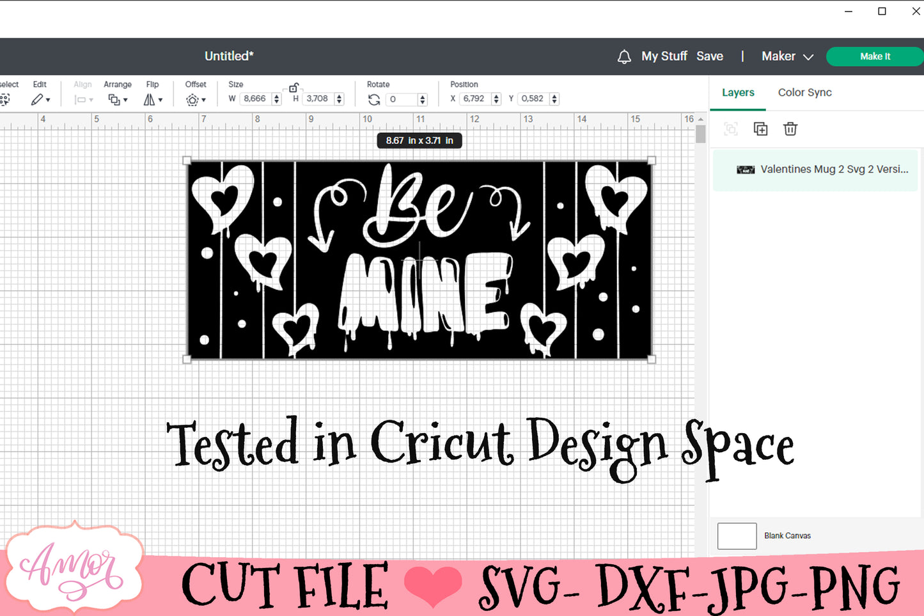The height and width of the screenshot is (616, 924).
Task: Click the Valentines Mug layer thumbnail
Action: (746, 170)
